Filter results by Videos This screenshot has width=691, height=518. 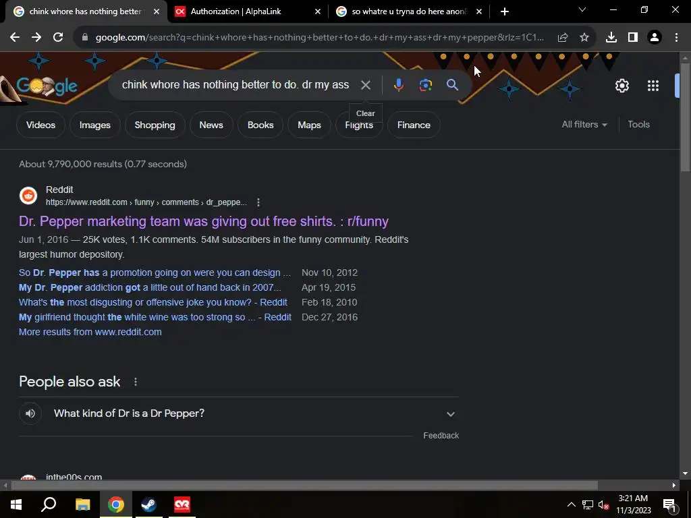40,125
